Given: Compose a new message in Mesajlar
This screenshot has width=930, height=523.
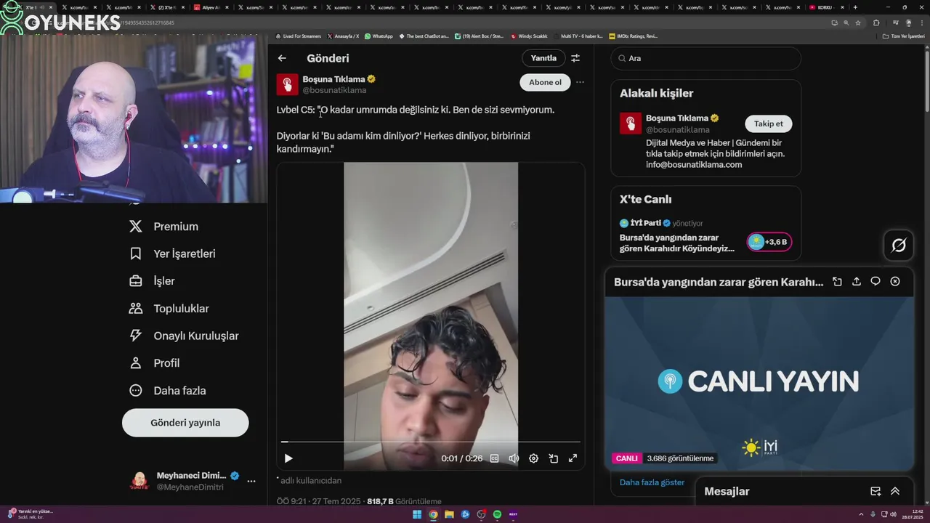Looking at the screenshot, I should [x=876, y=492].
